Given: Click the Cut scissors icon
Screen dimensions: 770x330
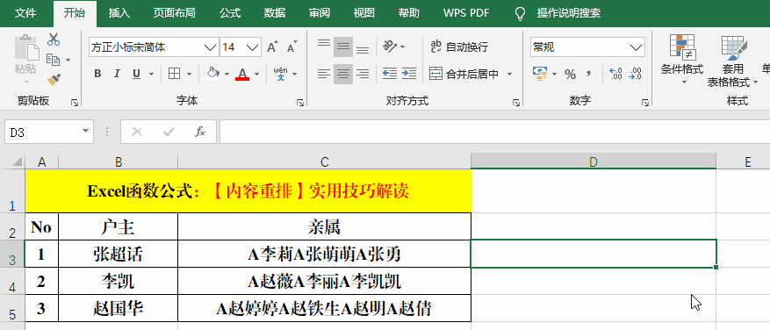Looking at the screenshot, I should tap(53, 39).
